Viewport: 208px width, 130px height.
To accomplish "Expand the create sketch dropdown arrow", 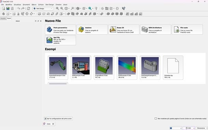I will point(11,14).
